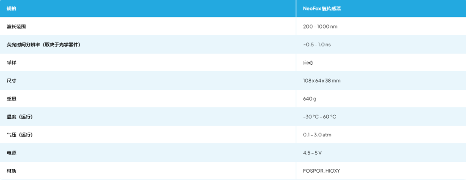This screenshot has width=466, height=180.
Task: Click the 200 – 1000 nm value
Action: [x=320, y=27]
